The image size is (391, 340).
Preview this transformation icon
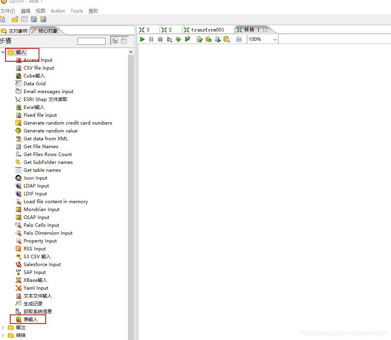170,39
